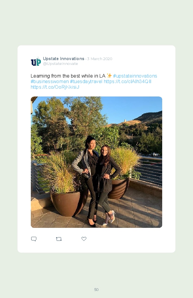Open the t.co/OoRjKkisiJ link
This screenshot has height=298, width=193.
[55, 87]
